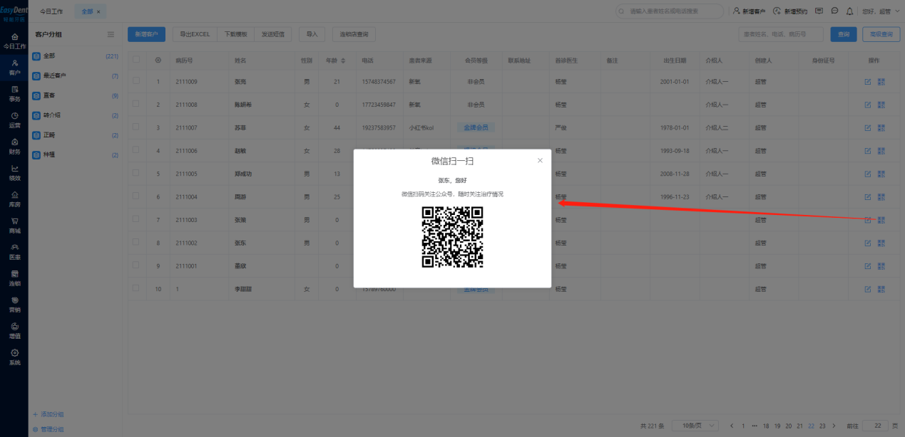Select the 全部 customer group
Screen dimensions: 905x437
click(x=75, y=56)
